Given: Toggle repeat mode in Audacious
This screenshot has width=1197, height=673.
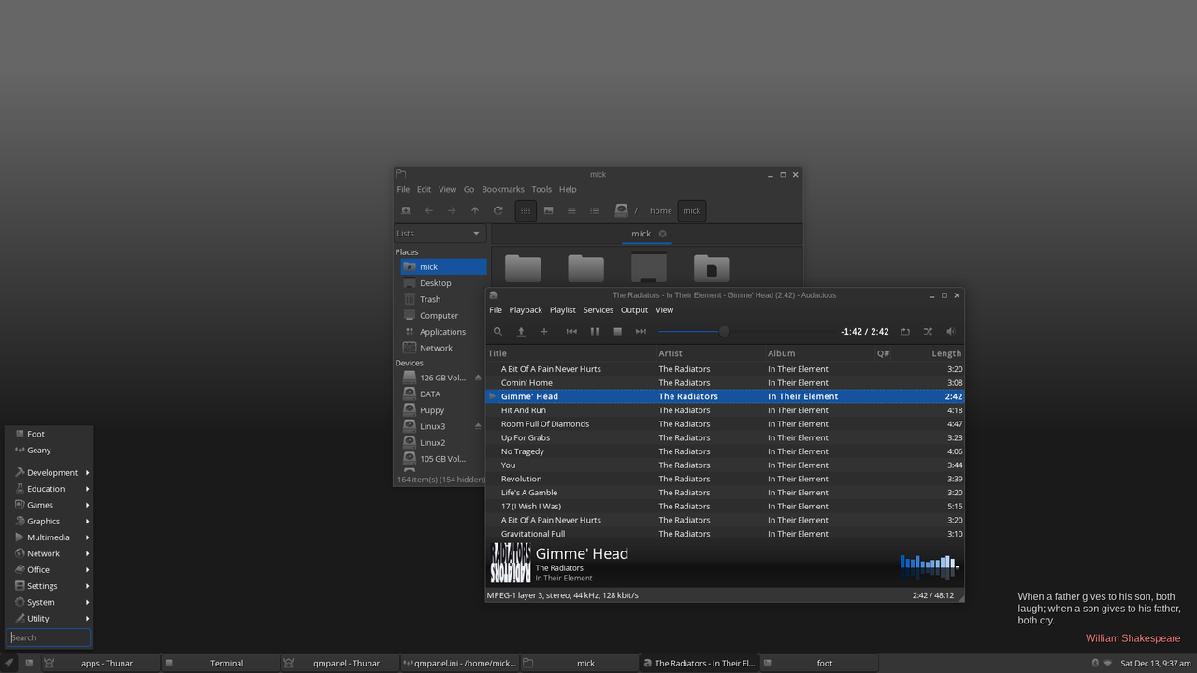Looking at the screenshot, I should click(x=905, y=331).
